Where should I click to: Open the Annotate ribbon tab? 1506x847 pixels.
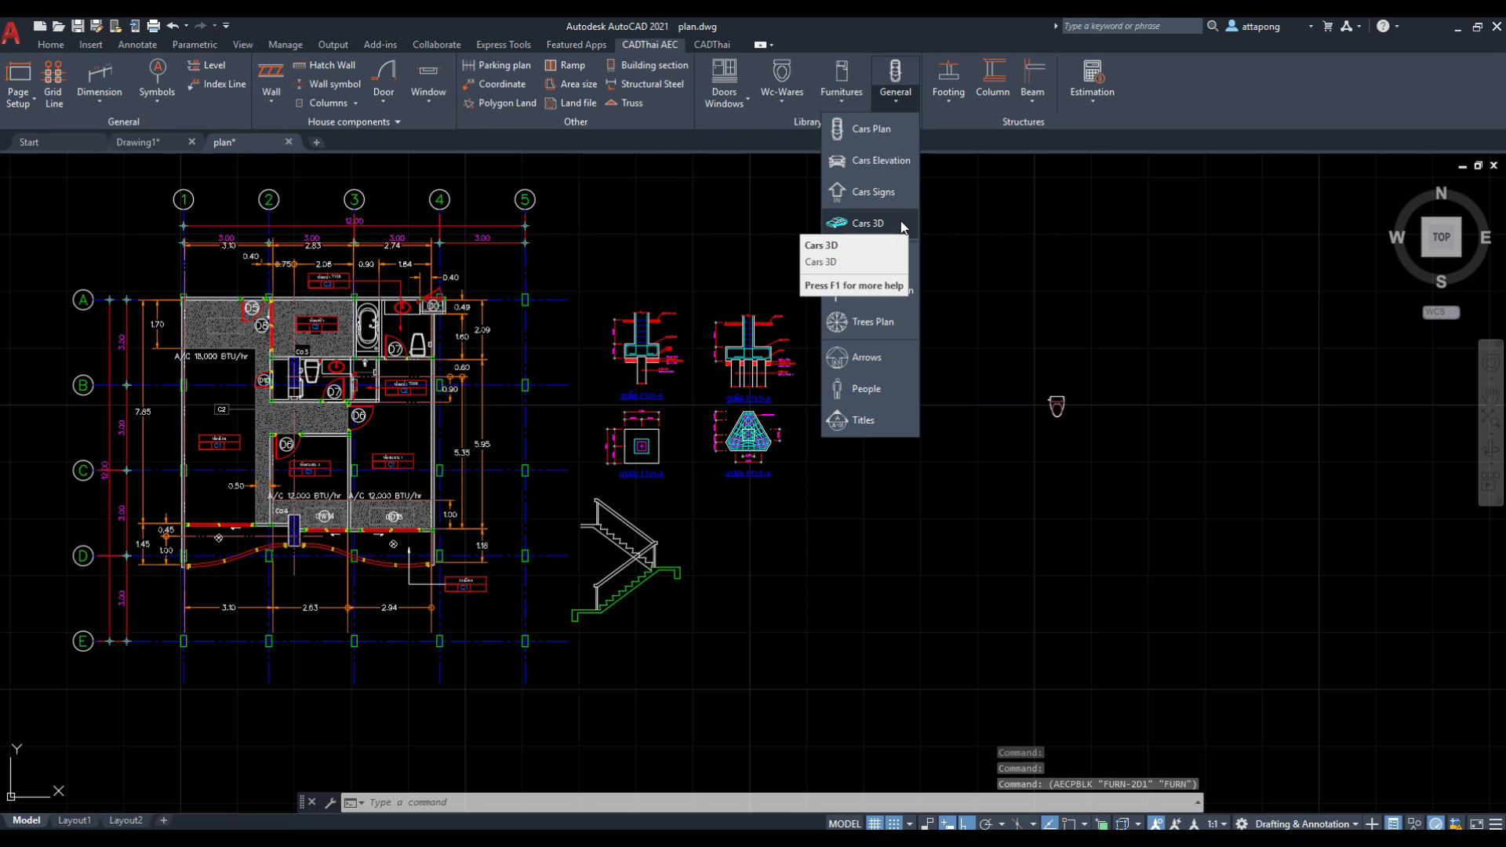[137, 45]
